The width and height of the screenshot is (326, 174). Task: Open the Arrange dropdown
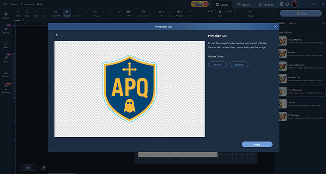click(x=179, y=14)
